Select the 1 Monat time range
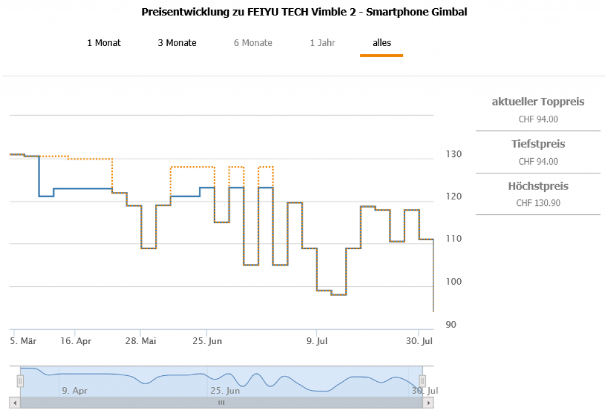The height and width of the screenshot is (416, 605). (104, 42)
